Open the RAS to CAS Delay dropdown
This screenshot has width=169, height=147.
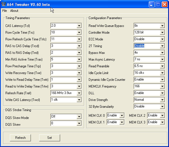pos(79,46)
